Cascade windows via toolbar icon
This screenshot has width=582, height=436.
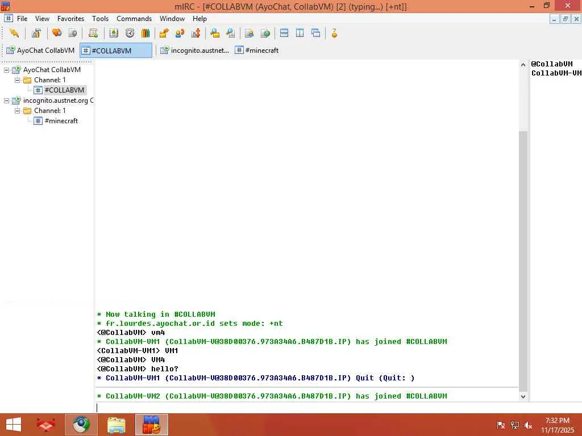(316, 33)
